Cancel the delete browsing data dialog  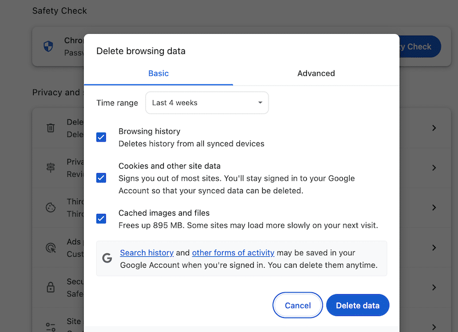point(298,305)
